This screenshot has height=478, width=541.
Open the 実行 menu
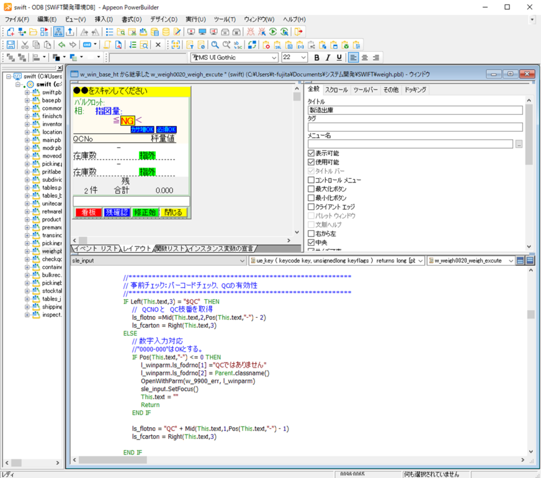(195, 19)
